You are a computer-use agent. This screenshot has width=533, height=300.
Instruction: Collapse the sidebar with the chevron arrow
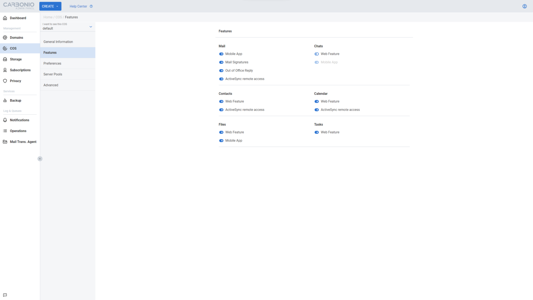click(x=40, y=158)
